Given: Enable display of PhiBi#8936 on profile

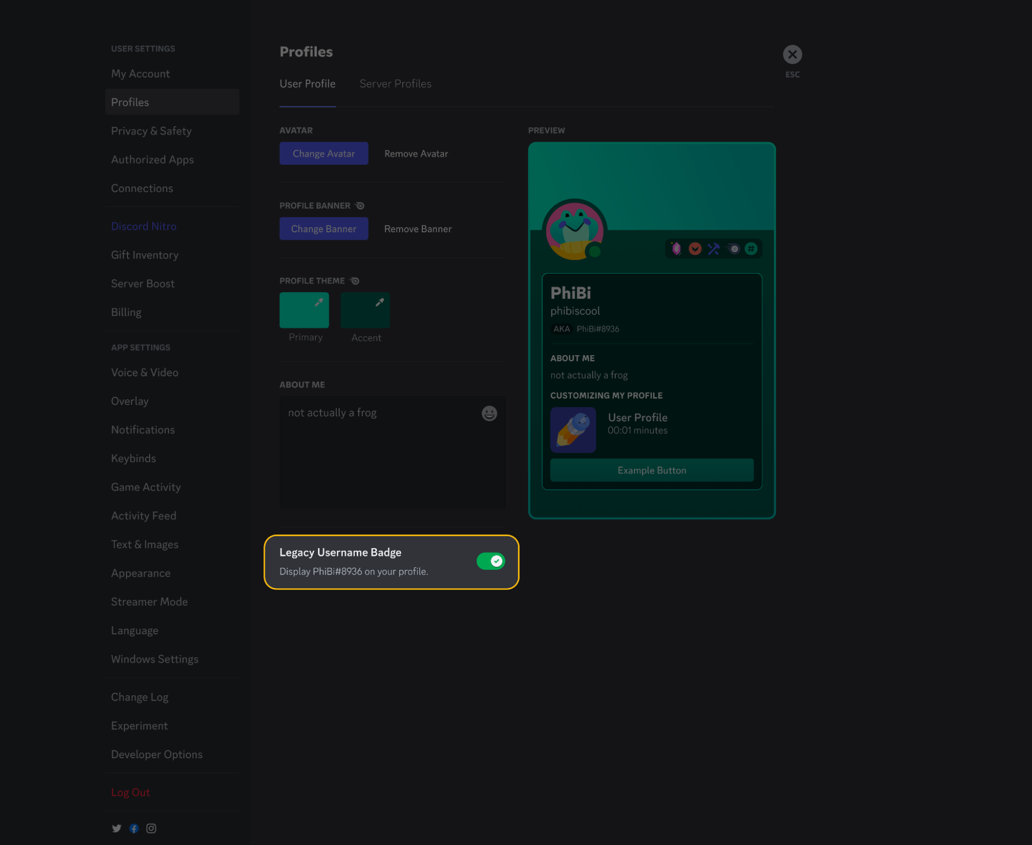Looking at the screenshot, I should point(490,561).
